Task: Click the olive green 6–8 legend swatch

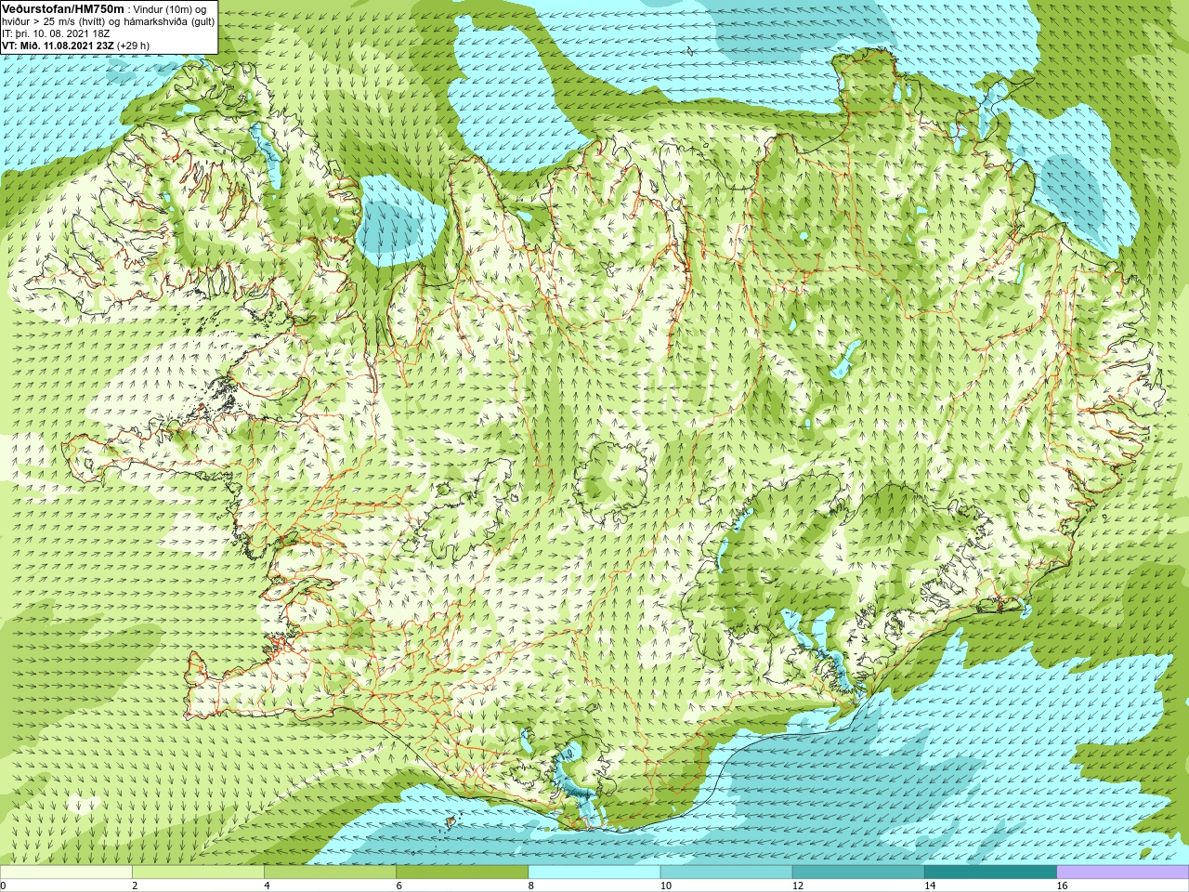Action: (x=463, y=872)
